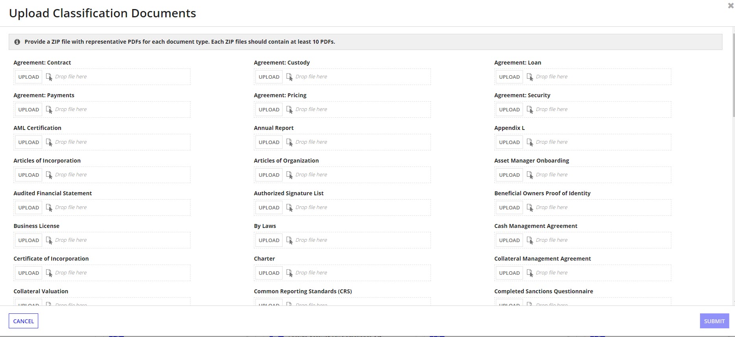Submit the classification documents
This screenshot has height=337, width=735.
pos(714,321)
